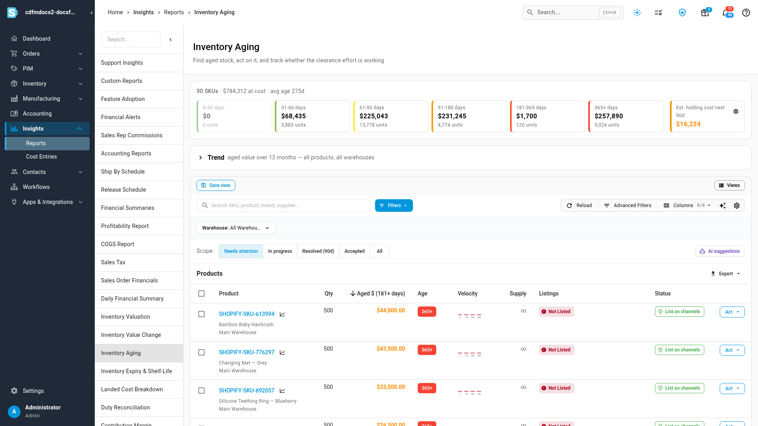Select the In progress scope tab
The image size is (758, 426).
pyautogui.click(x=280, y=251)
